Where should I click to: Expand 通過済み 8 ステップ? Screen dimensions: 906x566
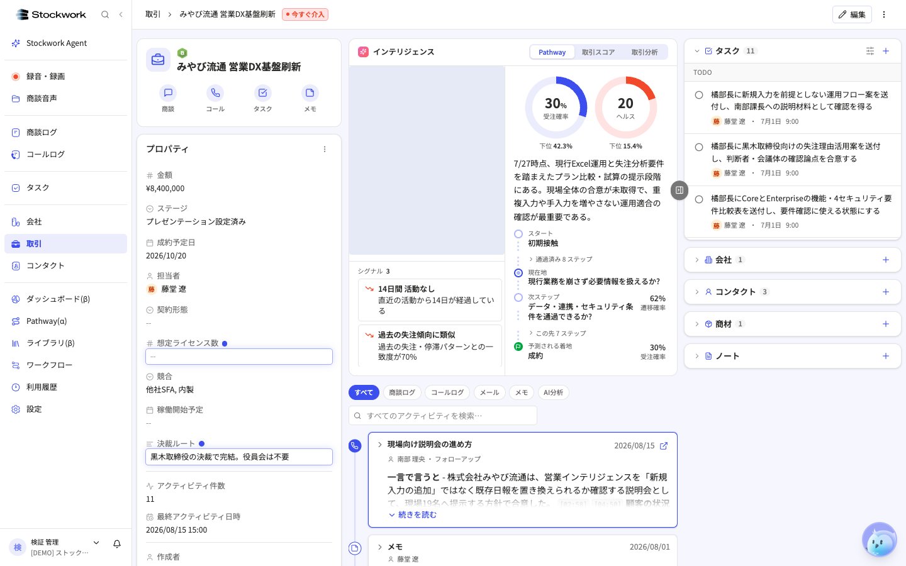pos(560,259)
